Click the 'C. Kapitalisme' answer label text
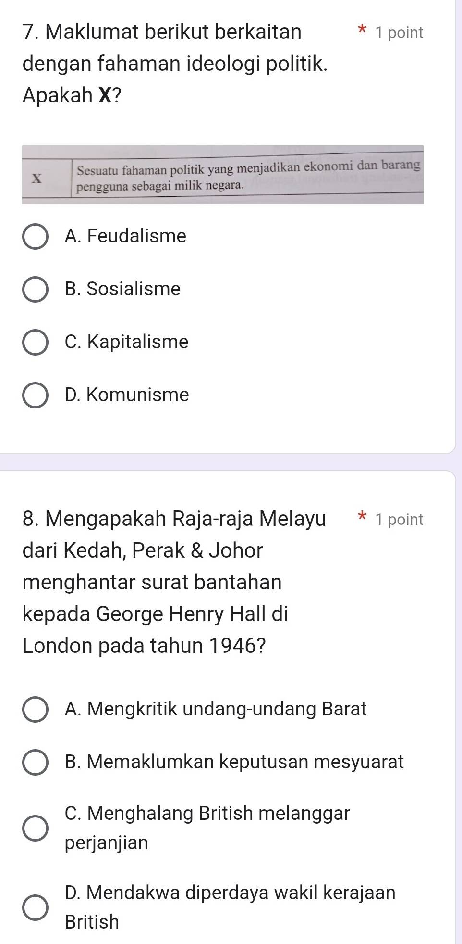 click(x=126, y=342)
